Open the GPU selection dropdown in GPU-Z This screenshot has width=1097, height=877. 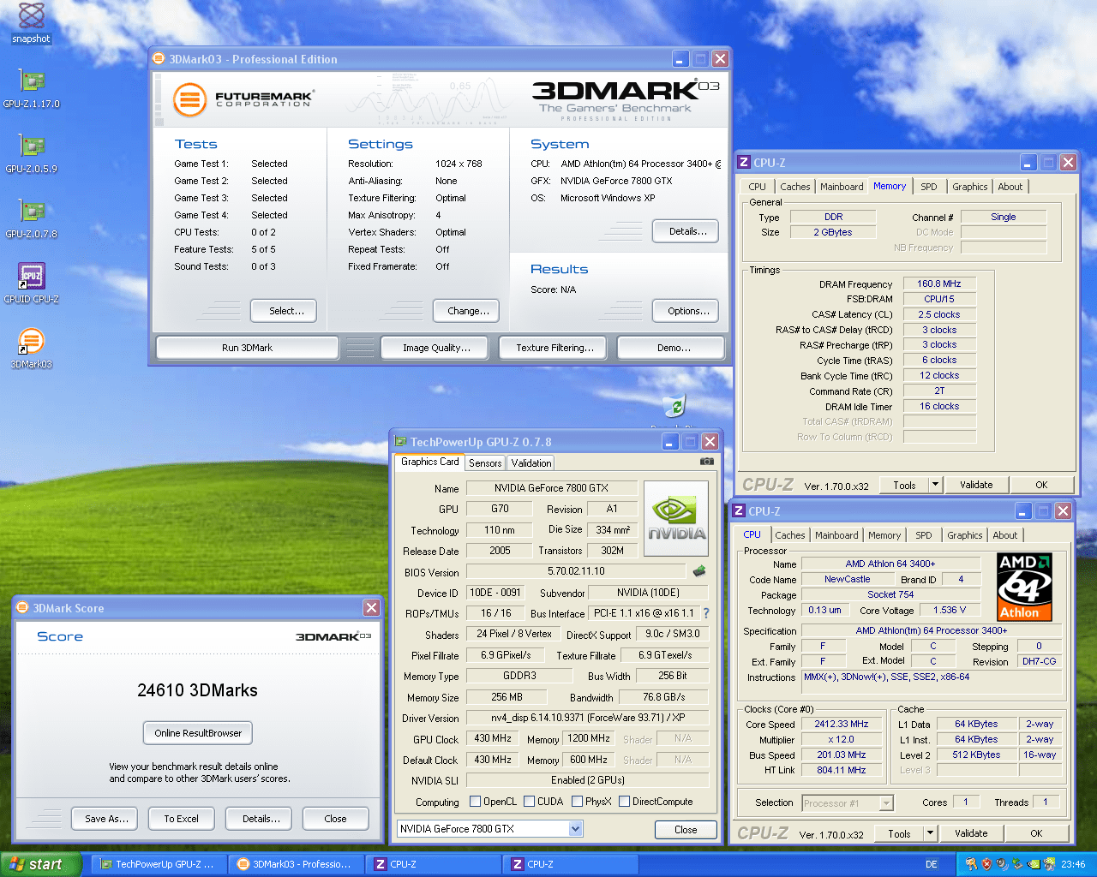click(x=575, y=828)
